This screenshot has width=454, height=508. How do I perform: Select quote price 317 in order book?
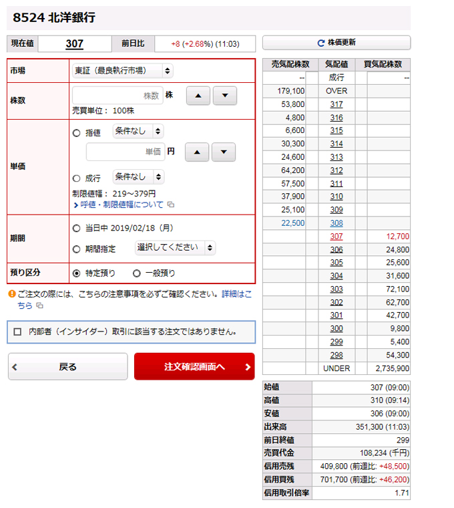tap(336, 104)
